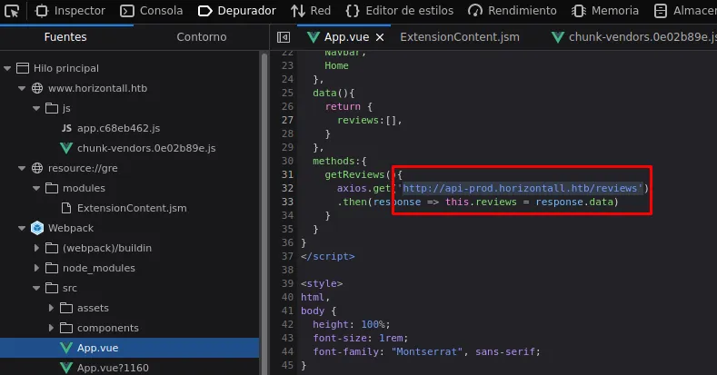Click the Inspector tab icon
Viewport: 717px width, 375px height.
coord(42,11)
